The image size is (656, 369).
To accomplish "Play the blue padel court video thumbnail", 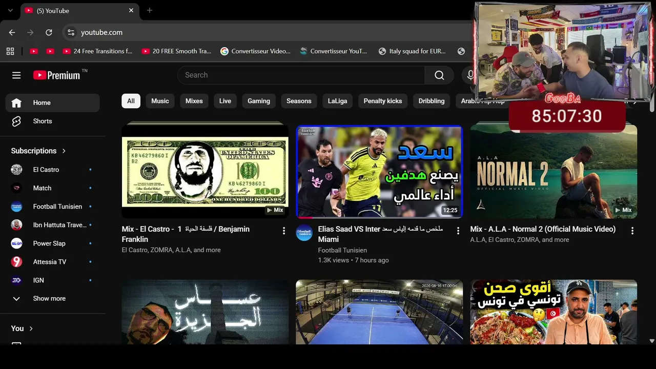I will (379, 312).
